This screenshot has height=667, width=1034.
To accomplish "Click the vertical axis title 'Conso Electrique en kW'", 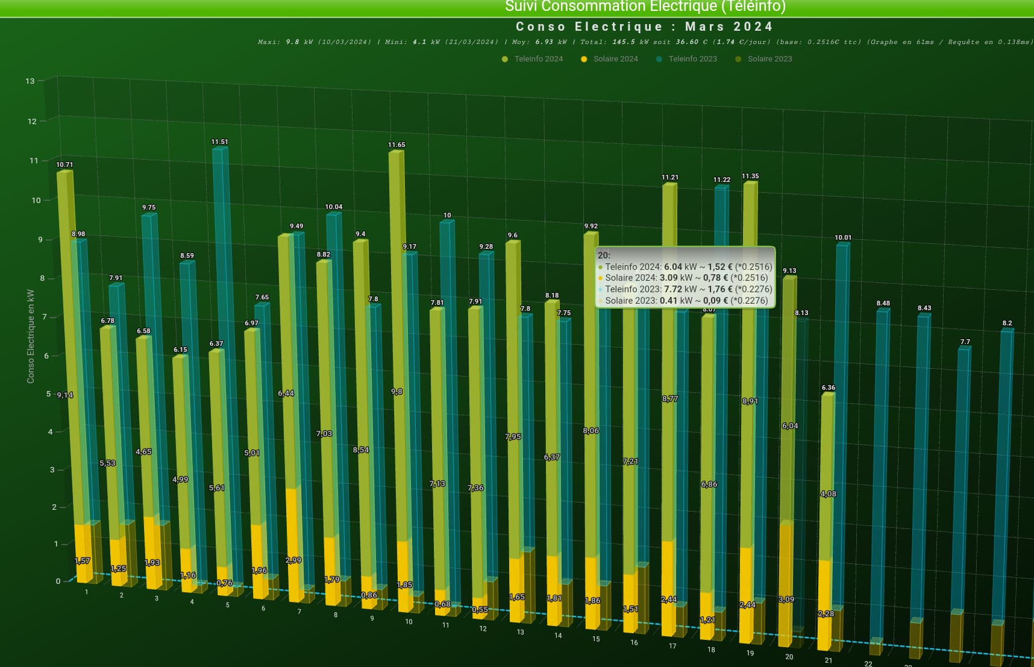I will click(x=31, y=336).
